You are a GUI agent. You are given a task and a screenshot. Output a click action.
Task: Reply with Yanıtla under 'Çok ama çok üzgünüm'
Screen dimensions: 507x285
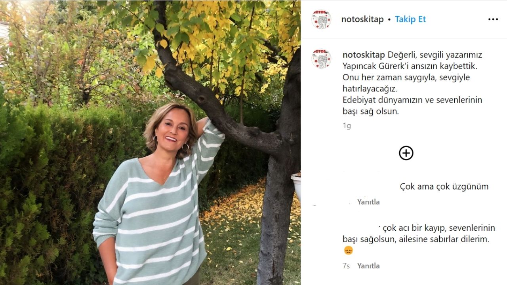[x=368, y=202]
